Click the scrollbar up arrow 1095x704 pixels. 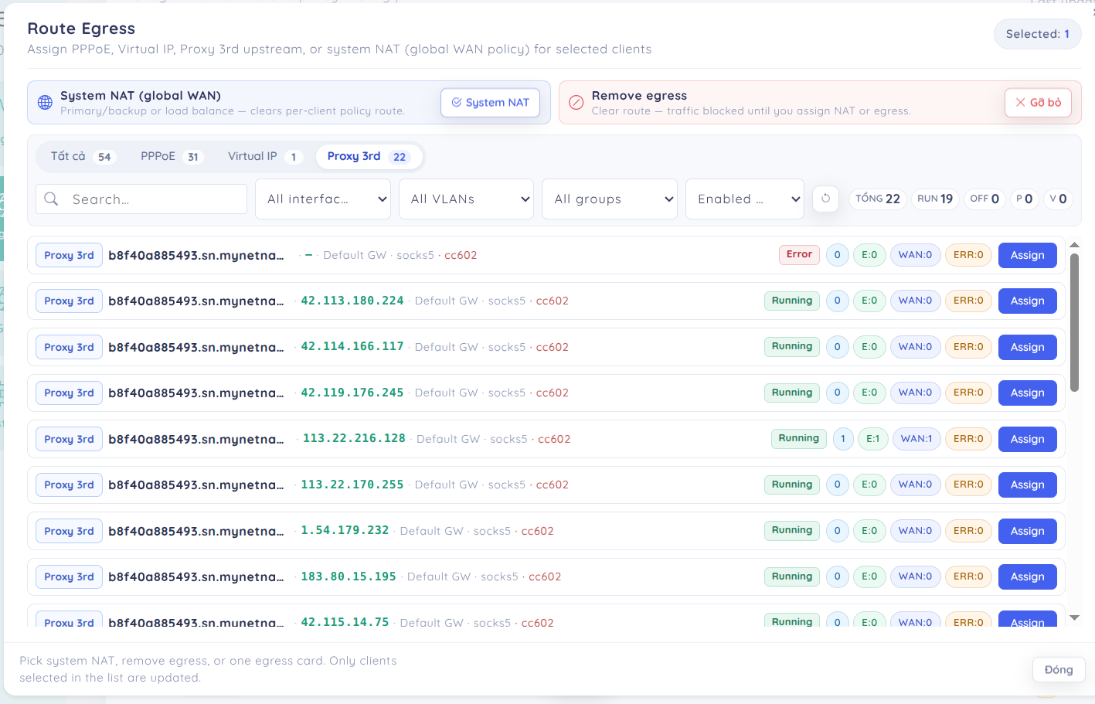(x=1074, y=245)
